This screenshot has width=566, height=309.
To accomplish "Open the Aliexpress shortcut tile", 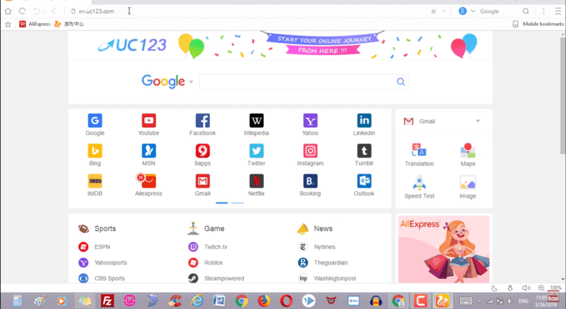I will pos(148,185).
